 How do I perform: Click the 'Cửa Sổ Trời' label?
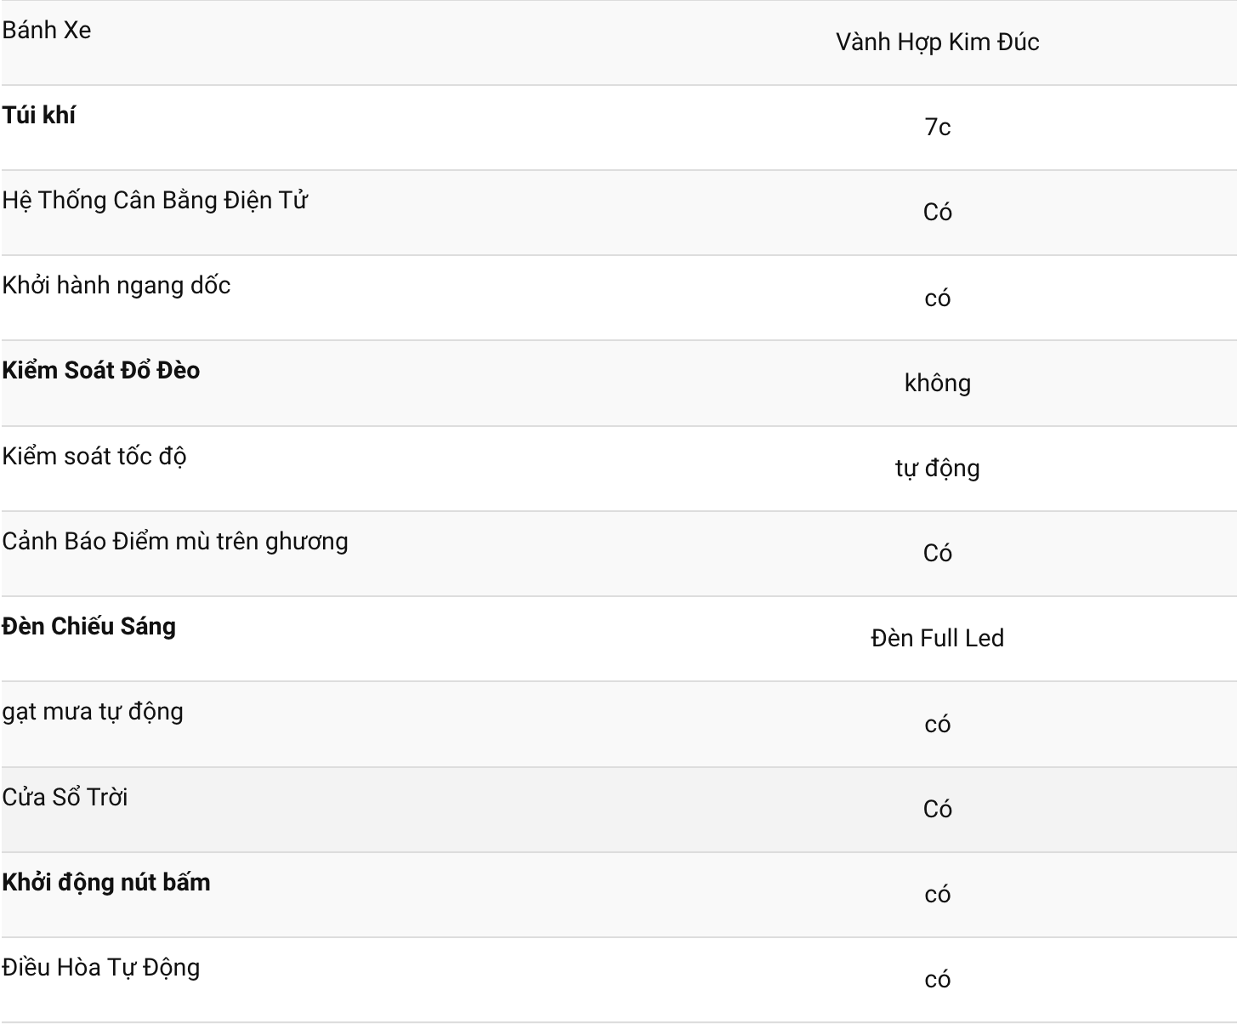(x=65, y=798)
